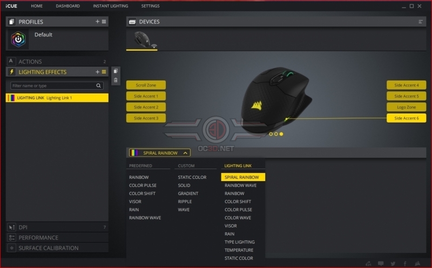
Task: Expand the DPI section
Action: [x=57, y=227]
